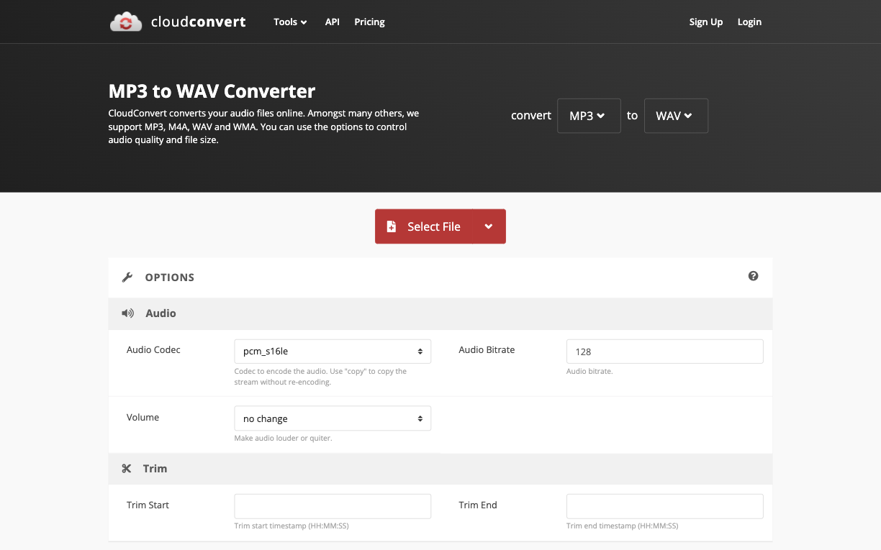
Task: Click the Trim Start label
Action: (148, 505)
